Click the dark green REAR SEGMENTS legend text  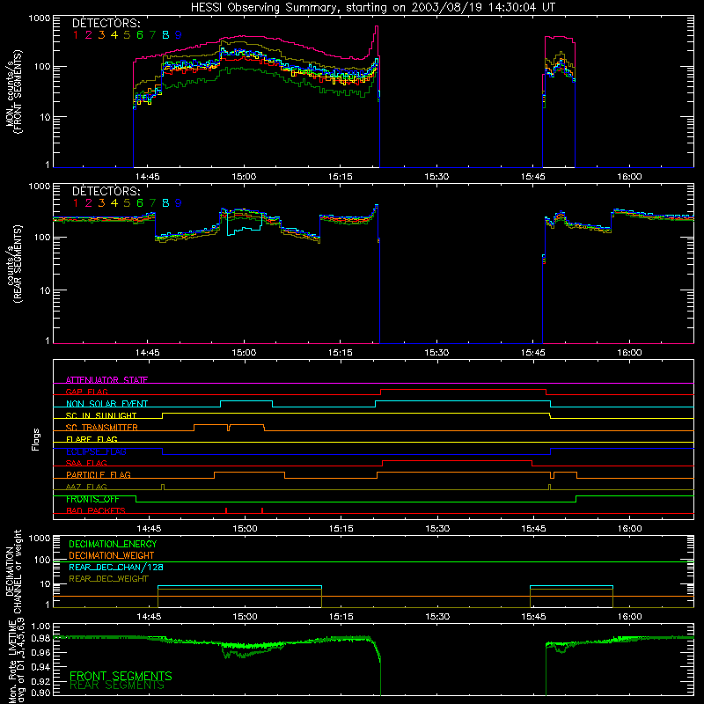click(117, 686)
